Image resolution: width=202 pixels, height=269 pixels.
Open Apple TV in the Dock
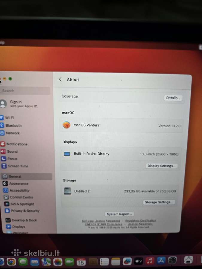(x=139, y=261)
